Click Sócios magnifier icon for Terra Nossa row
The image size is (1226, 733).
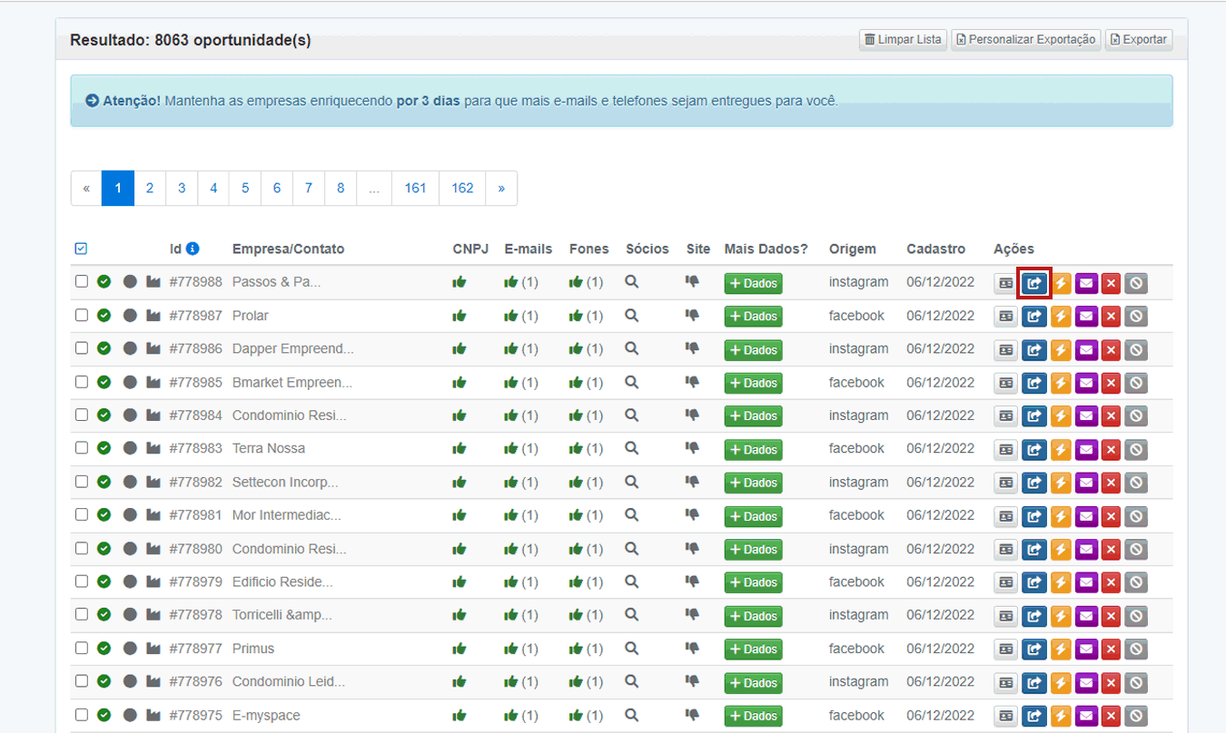click(x=632, y=448)
